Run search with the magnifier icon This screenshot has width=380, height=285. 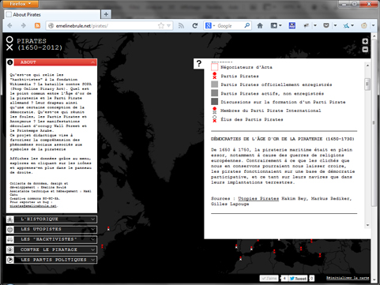pyautogui.click(x=246, y=25)
